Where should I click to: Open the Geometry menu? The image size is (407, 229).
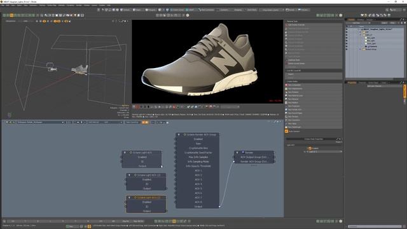(33, 5)
